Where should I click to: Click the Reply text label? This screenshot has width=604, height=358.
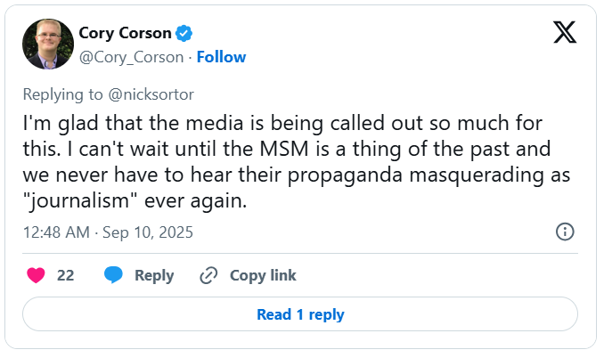pyautogui.click(x=154, y=275)
